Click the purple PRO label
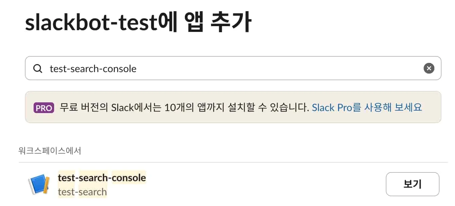Viewport: 455px width, 206px height. point(43,108)
